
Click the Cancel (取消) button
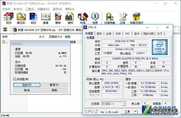[27, 90]
